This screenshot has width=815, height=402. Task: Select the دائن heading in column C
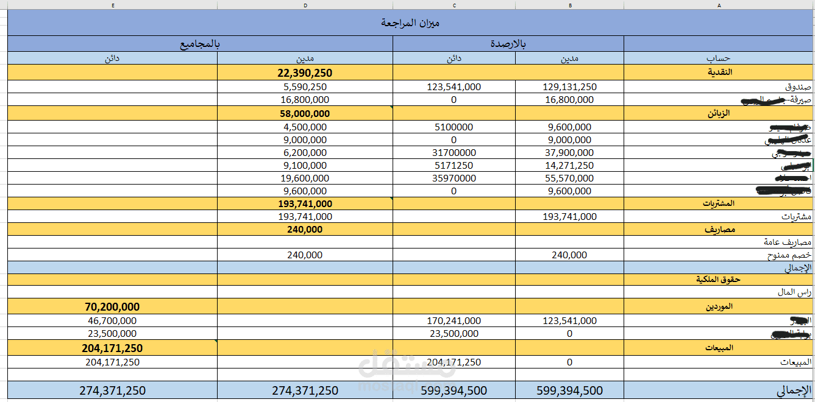[x=454, y=58]
